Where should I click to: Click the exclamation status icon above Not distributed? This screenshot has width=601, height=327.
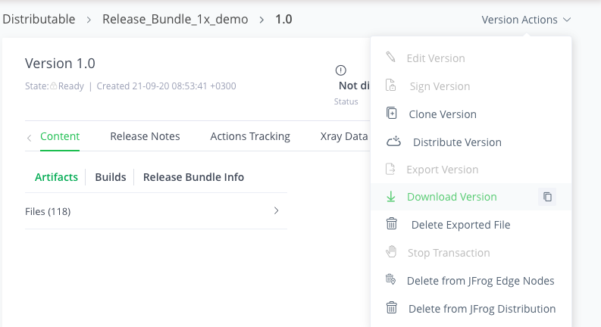(x=341, y=70)
